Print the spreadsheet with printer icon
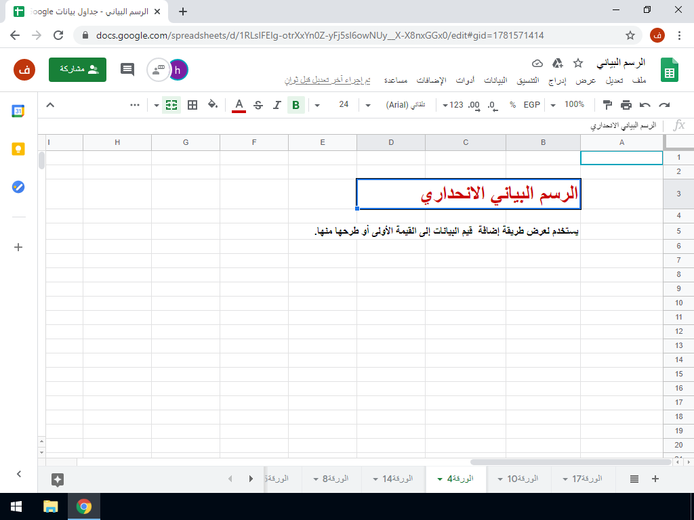694x520 pixels. coord(626,105)
